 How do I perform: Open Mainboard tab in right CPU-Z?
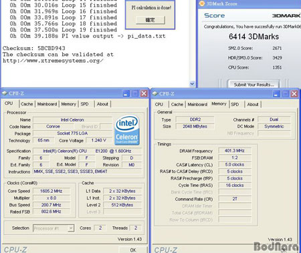(197, 104)
